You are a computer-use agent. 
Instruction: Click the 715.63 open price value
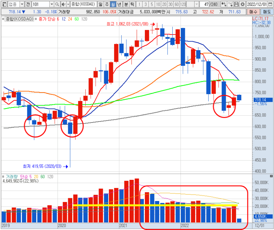182,12
